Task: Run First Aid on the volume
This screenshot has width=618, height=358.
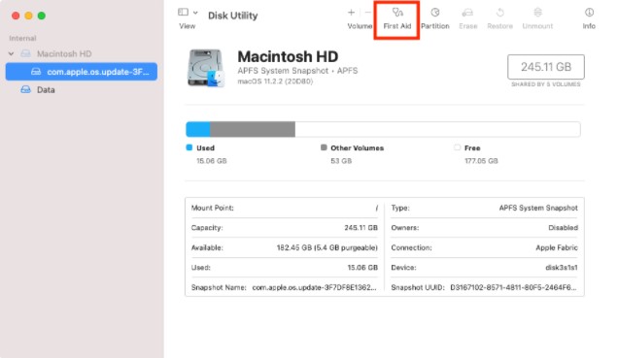Action: (396, 19)
